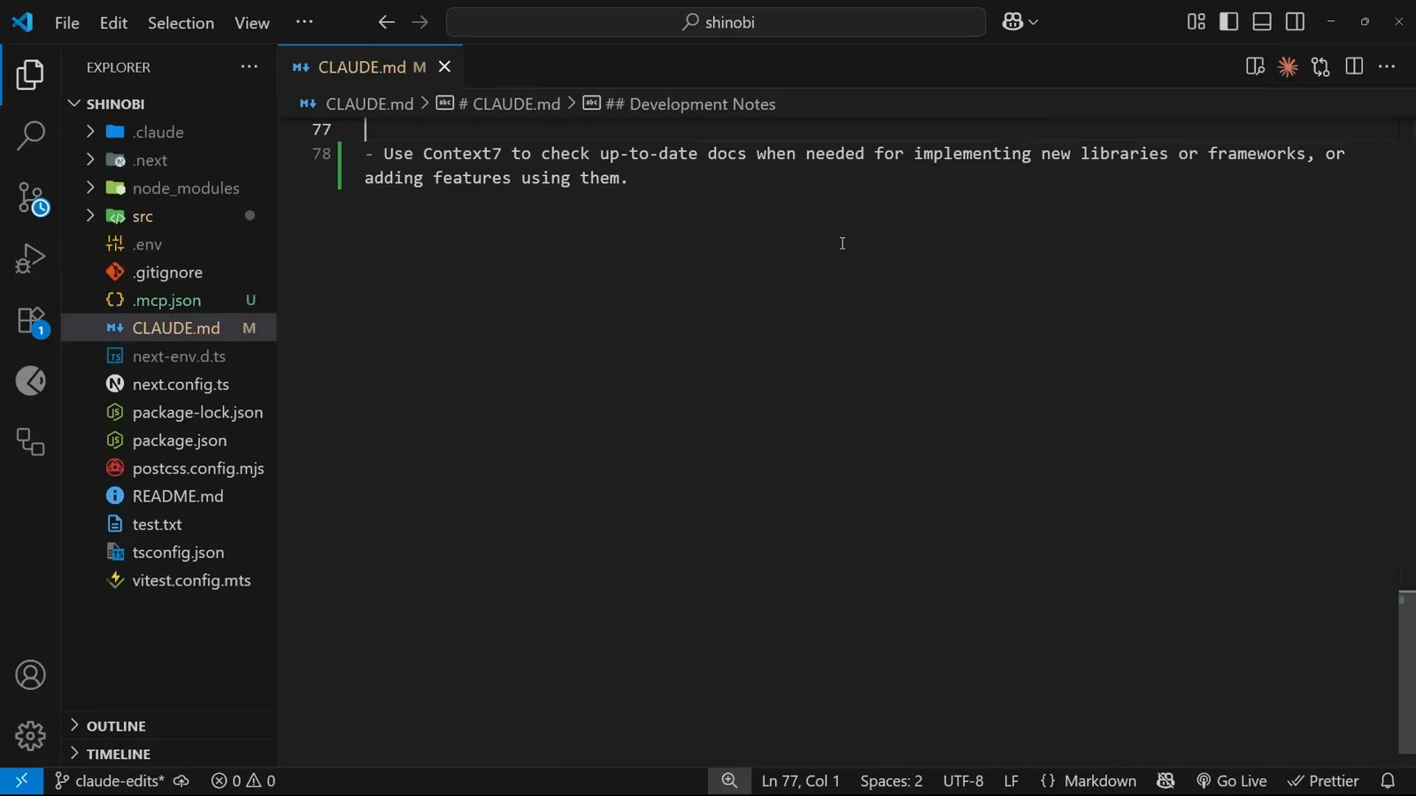Open the Edit menu
The image size is (1416, 796).
[113, 23]
